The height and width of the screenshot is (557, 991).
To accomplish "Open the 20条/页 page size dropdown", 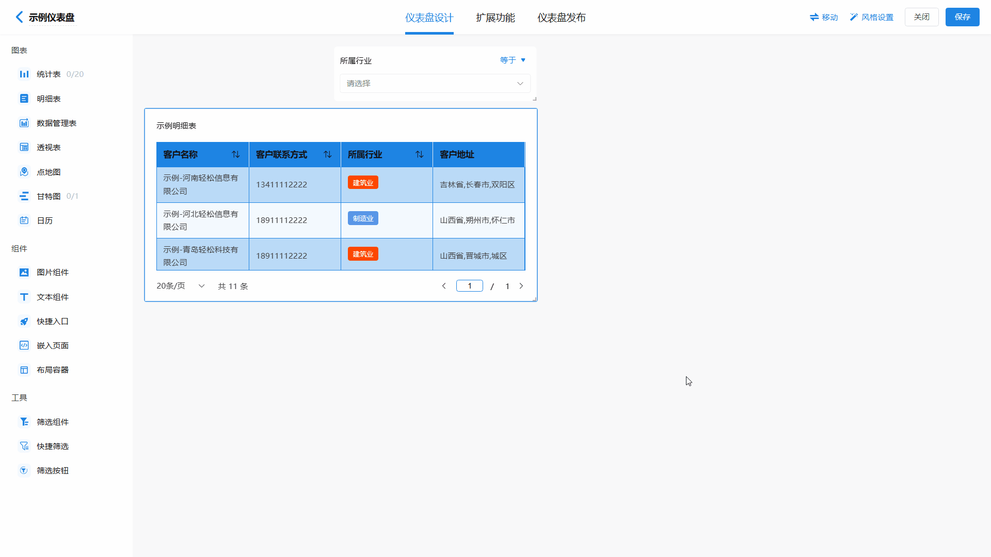I will (x=181, y=286).
